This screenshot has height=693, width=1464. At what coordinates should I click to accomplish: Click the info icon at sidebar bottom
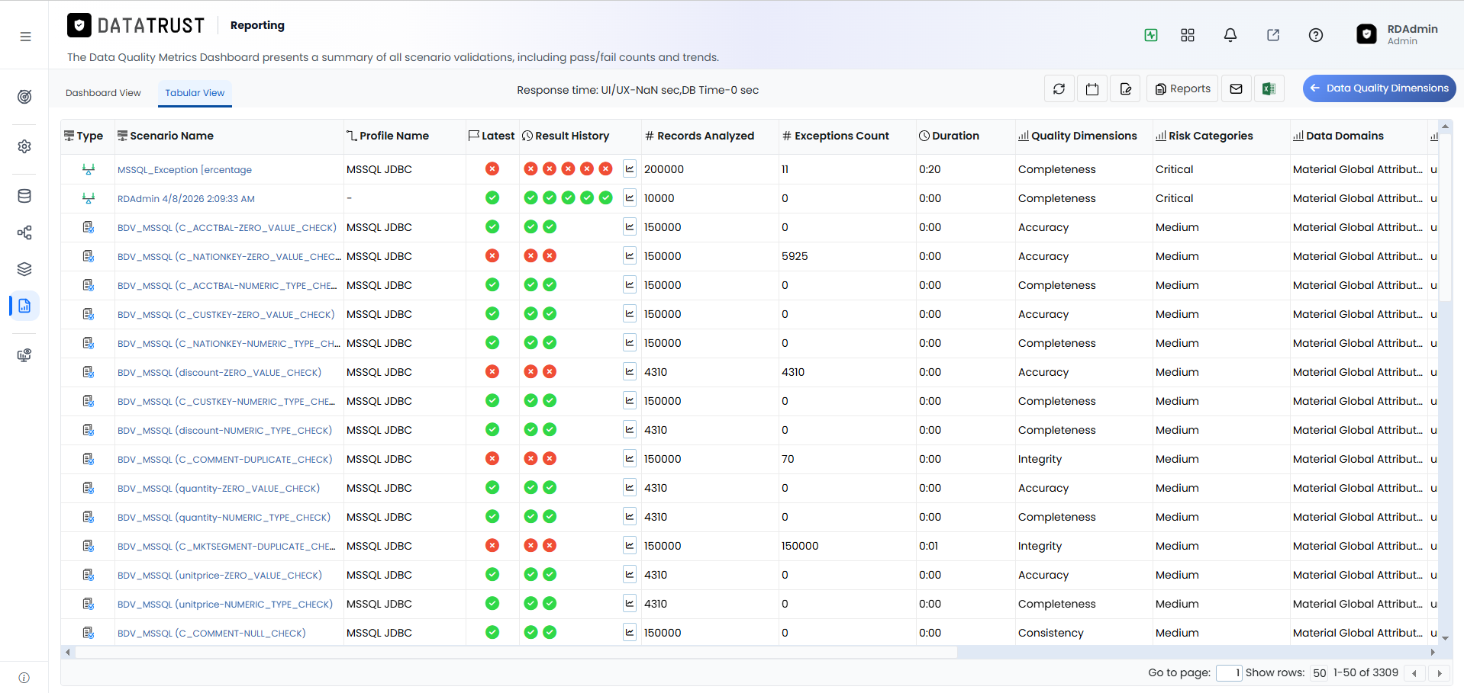click(24, 678)
